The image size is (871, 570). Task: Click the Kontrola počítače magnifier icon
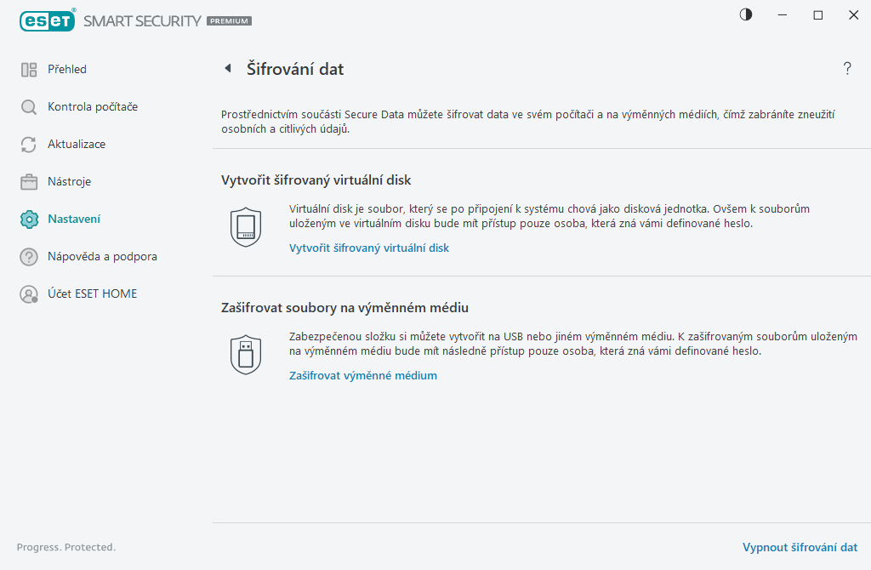point(29,107)
